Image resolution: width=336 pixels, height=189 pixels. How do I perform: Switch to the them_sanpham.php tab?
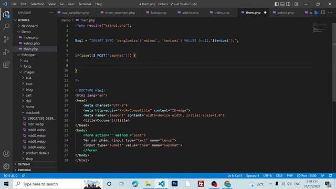click(x=118, y=13)
